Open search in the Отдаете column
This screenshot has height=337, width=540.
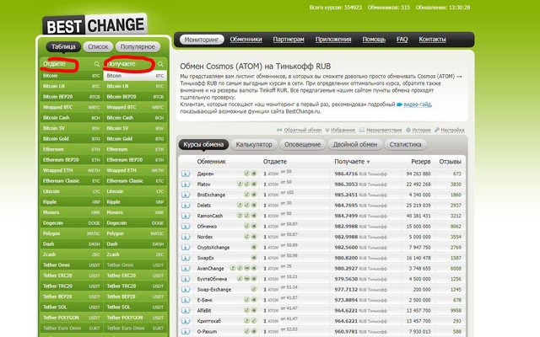click(97, 64)
